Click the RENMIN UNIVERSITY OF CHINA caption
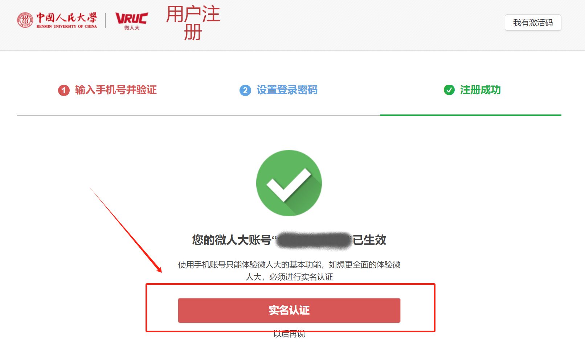Image resolution: width=585 pixels, height=351 pixels. [x=67, y=26]
